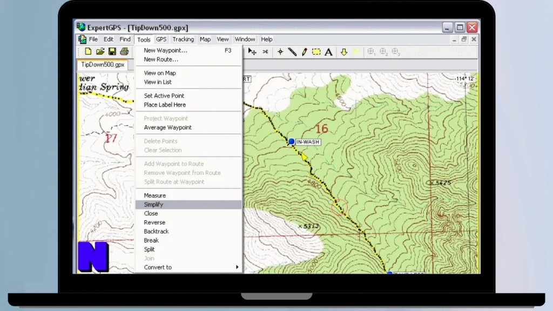This screenshot has width=553, height=311.
Task: Click the yellow arrow pointer on the track
Action: click(x=304, y=157)
